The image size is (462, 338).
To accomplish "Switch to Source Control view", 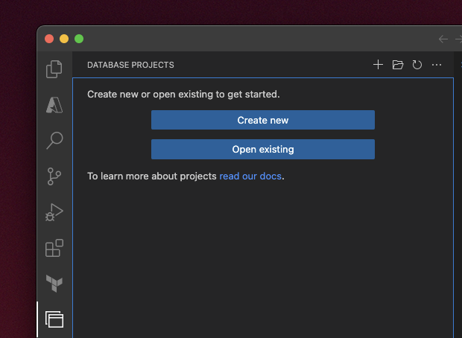I will [x=54, y=176].
